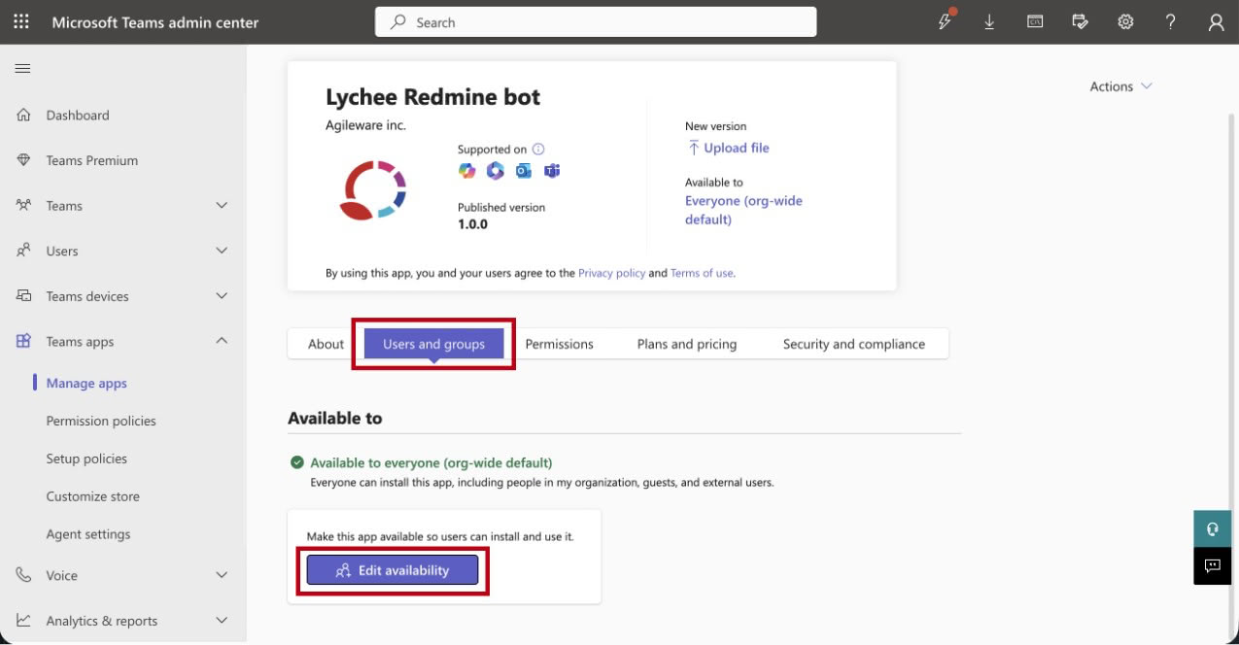Click the Edit availability button
This screenshot has height=645, width=1239.
coord(393,570)
